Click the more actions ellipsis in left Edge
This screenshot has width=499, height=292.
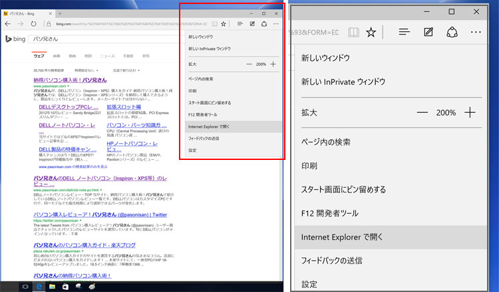(x=276, y=24)
